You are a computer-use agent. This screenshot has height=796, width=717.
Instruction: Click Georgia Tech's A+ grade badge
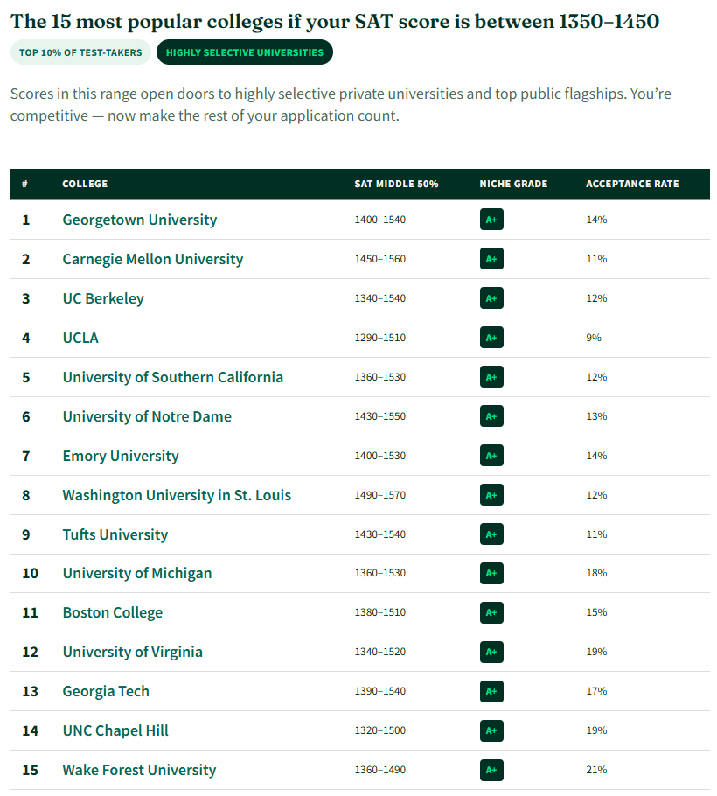pos(491,691)
